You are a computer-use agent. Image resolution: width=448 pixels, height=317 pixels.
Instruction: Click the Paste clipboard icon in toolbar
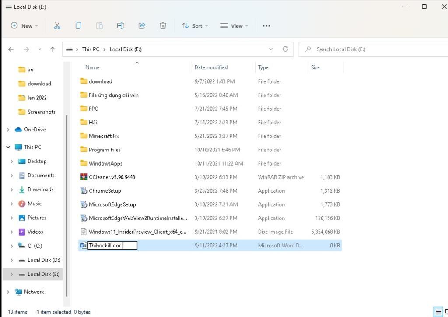[99, 26]
